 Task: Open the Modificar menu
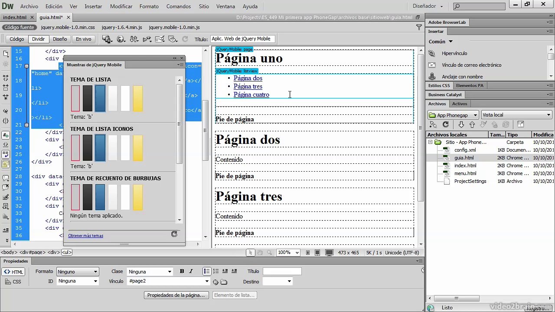[121, 6]
